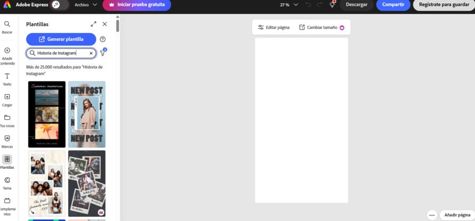Clear the template search text

[91, 53]
